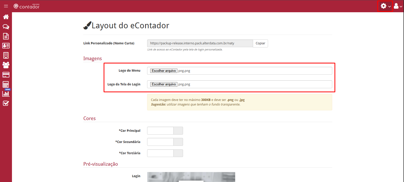The width and height of the screenshot is (404, 182).
Task: Open the checklist tasks sidebar icon
Action: (6, 103)
